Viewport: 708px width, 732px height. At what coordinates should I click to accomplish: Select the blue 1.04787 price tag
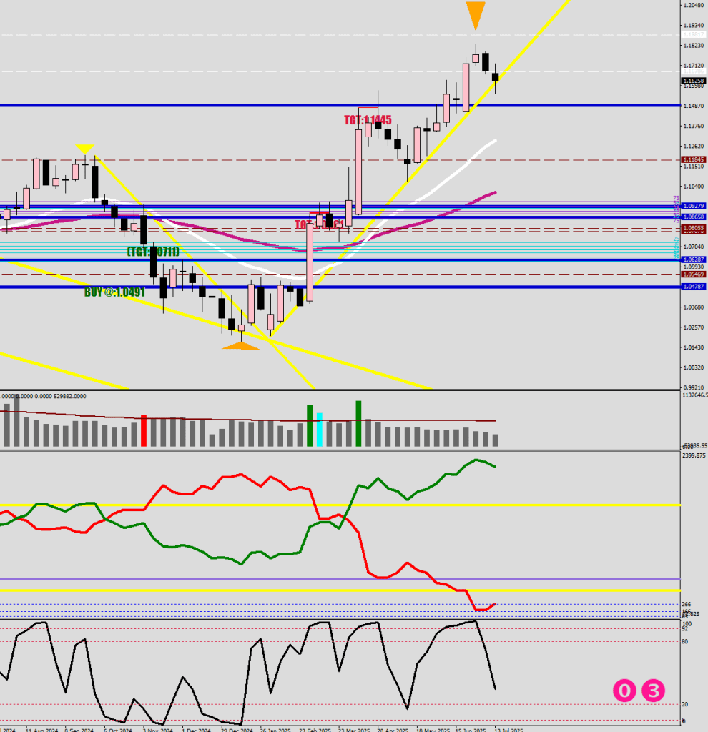tap(692, 286)
